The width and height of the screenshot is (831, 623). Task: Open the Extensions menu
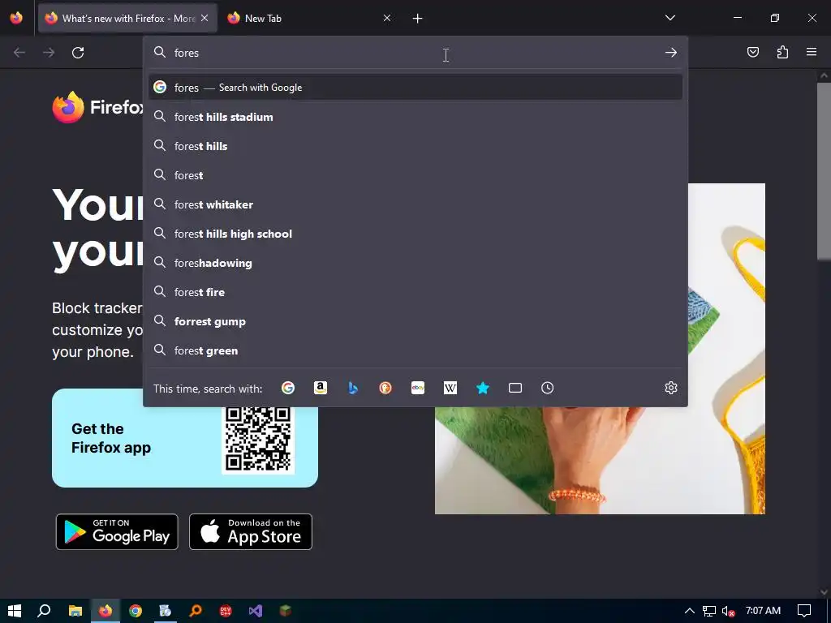pos(782,52)
